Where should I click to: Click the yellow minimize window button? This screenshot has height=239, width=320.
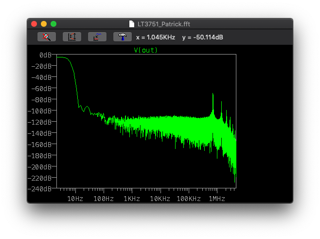44,24
